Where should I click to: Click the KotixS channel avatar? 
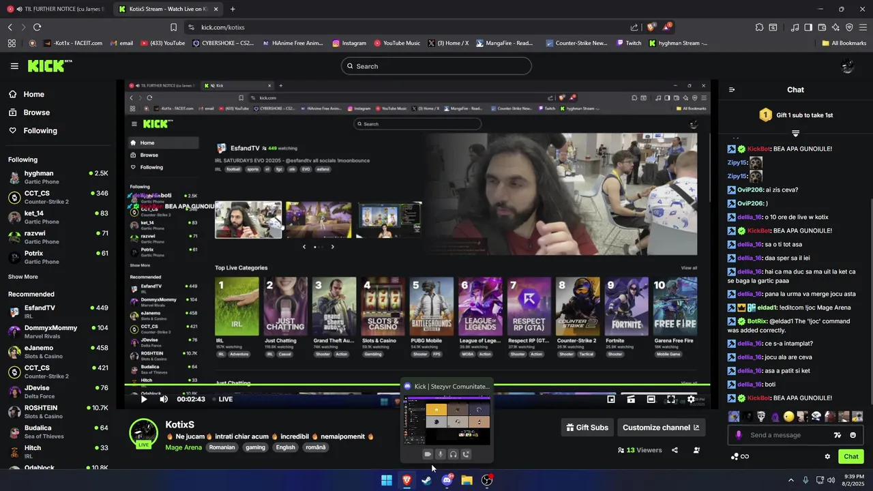click(x=143, y=434)
